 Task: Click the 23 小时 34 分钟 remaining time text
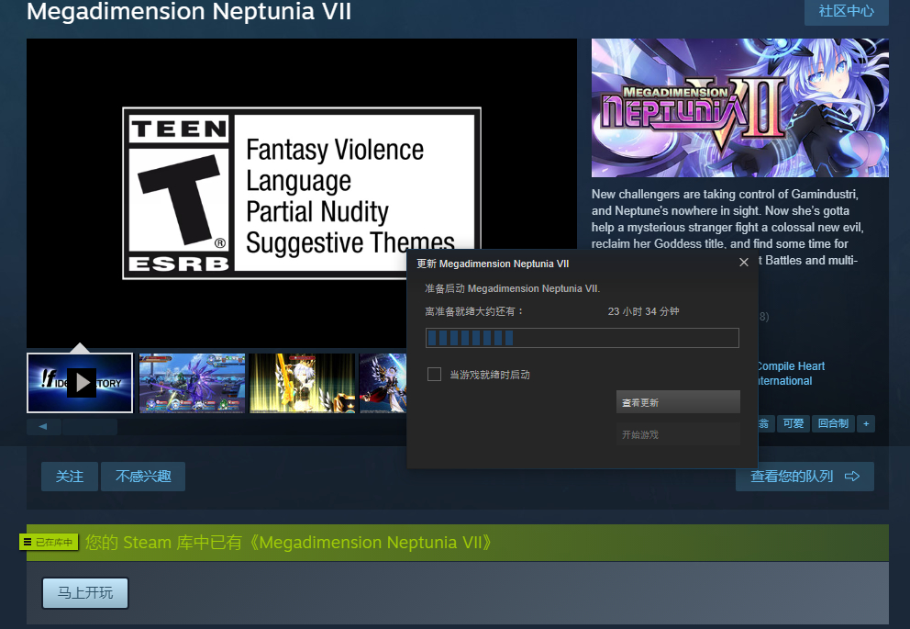(644, 311)
